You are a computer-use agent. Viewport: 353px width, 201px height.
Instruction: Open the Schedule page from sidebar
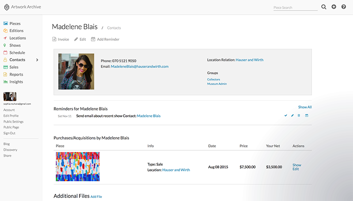click(x=17, y=53)
